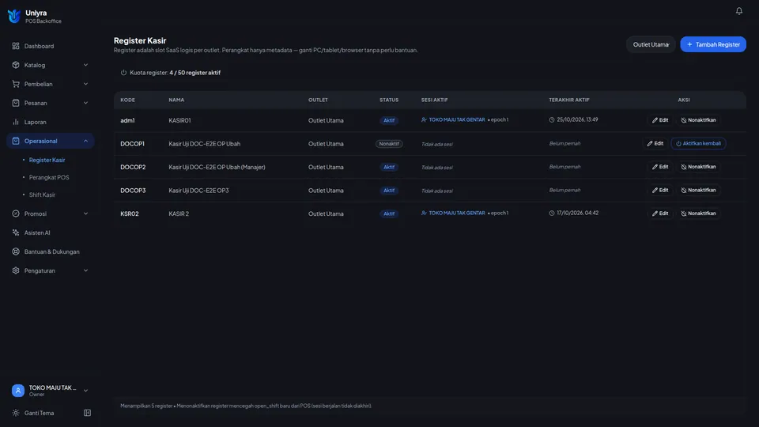Click Nonaktifkan for KSR02
Screen dimensions: 759x427
point(698,213)
